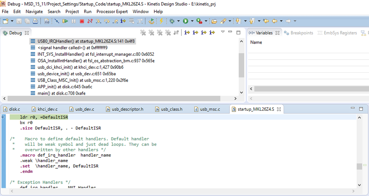Click the editor vertical scrollbar thumb
This screenshot has height=196, width=369.
click(x=359, y=166)
